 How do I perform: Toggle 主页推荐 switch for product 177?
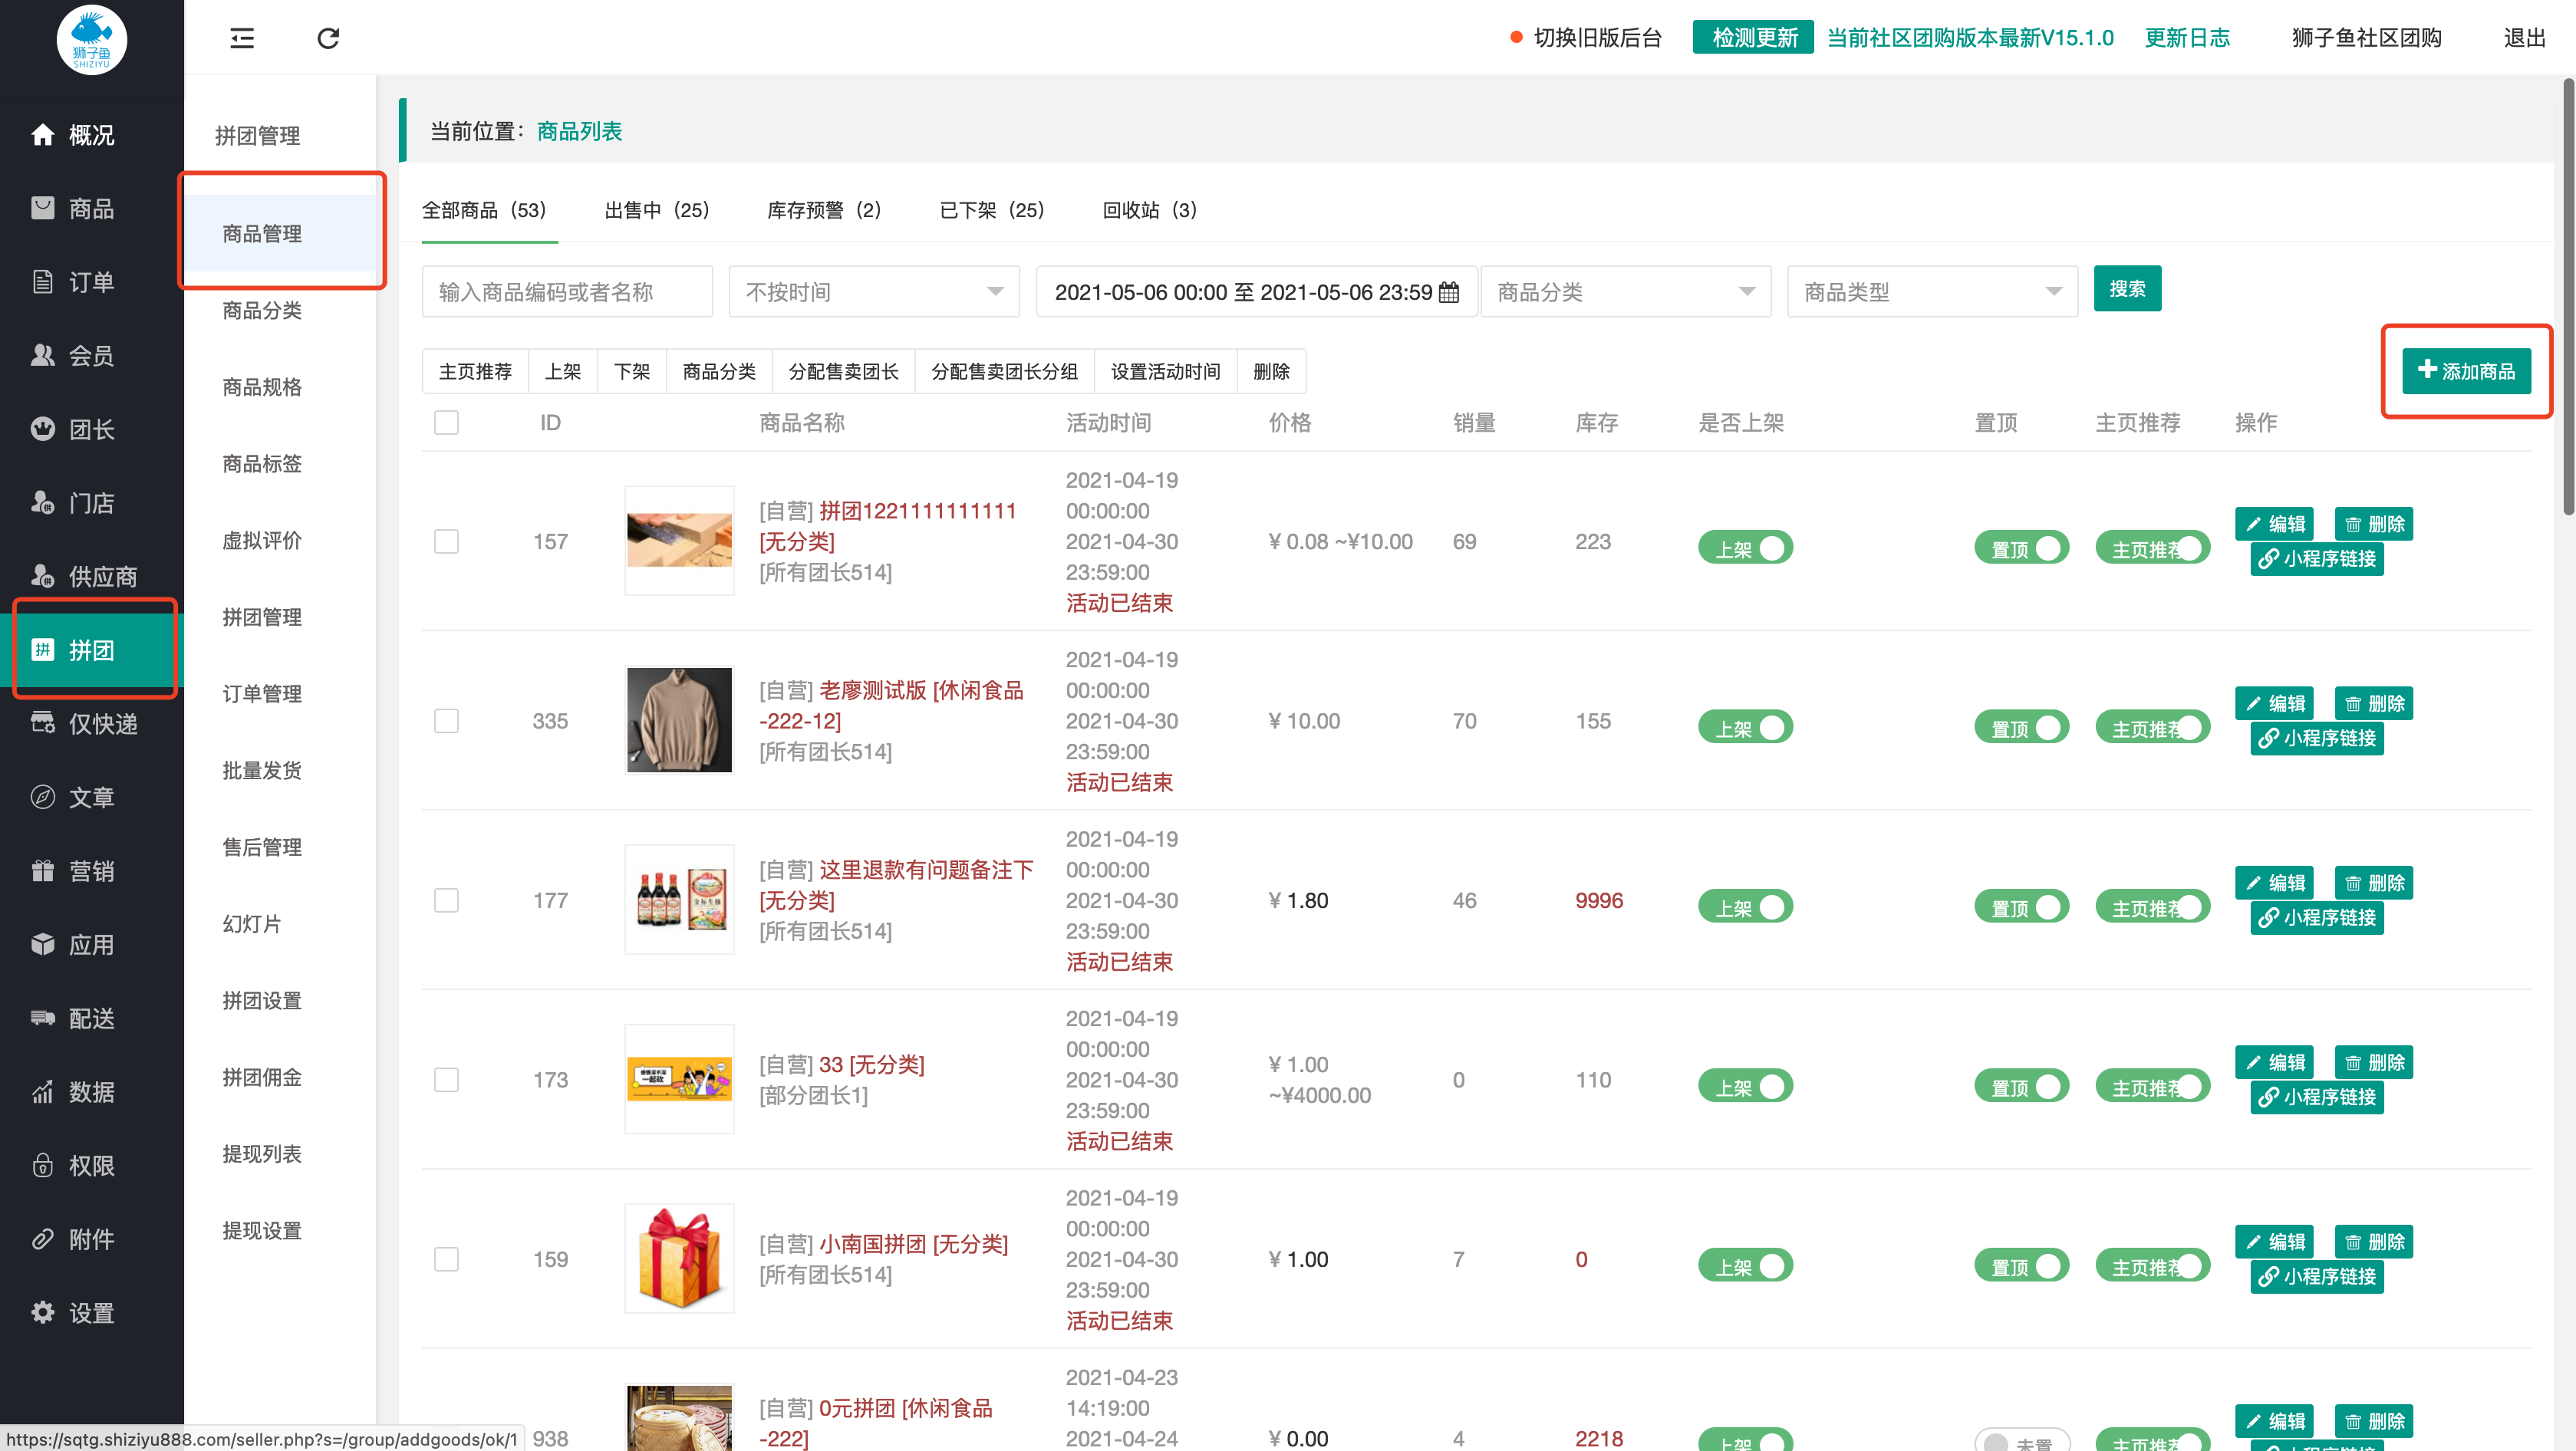pyautogui.click(x=2152, y=907)
